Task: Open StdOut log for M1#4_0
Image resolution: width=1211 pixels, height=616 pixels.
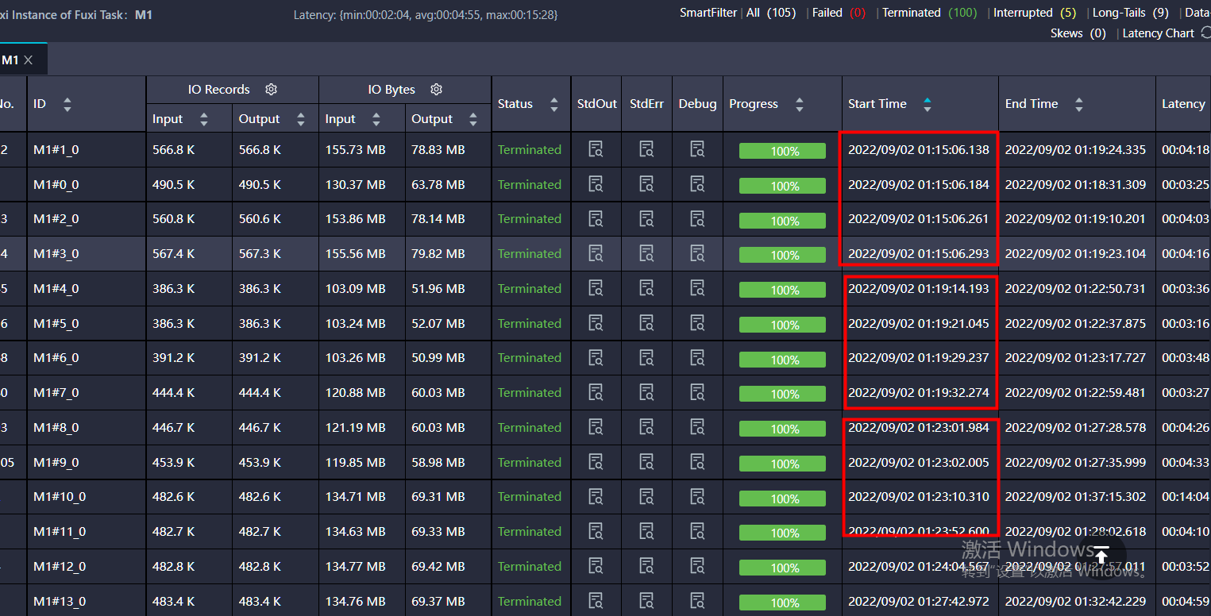Action: (x=596, y=288)
